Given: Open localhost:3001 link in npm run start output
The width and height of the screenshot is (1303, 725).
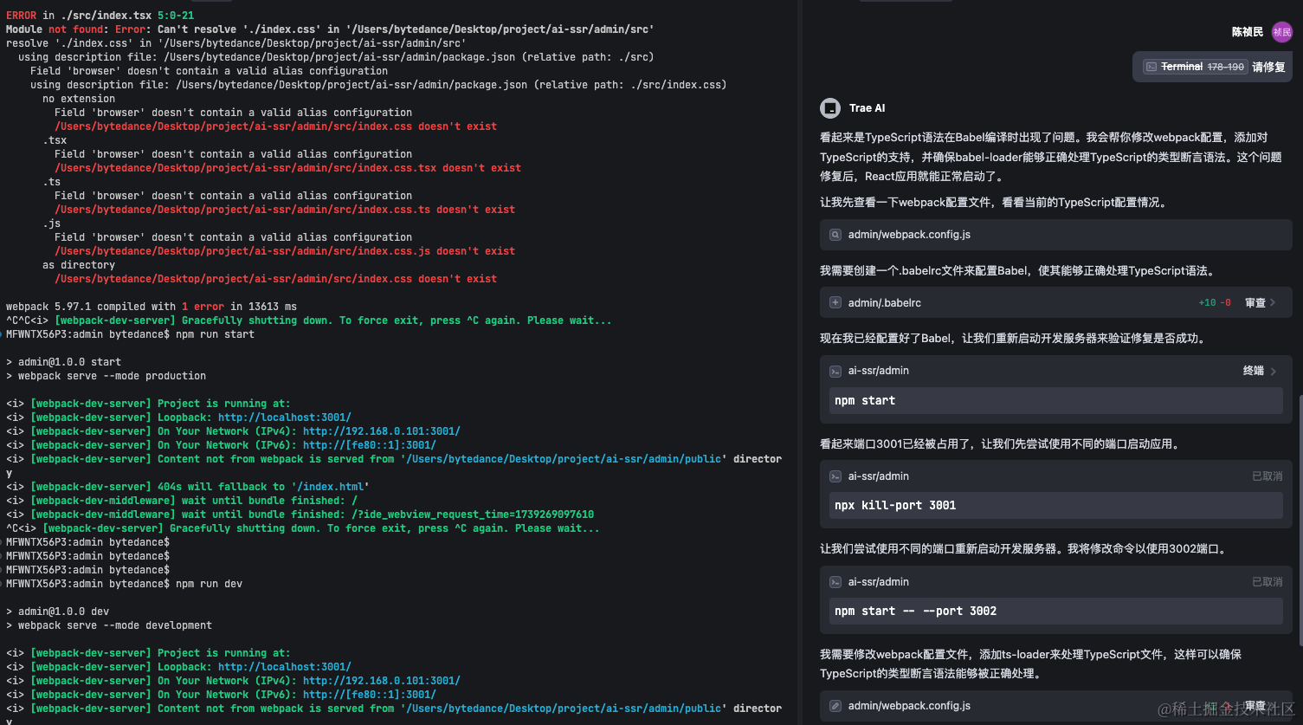Looking at the screenshot, I should click(285, 418).
